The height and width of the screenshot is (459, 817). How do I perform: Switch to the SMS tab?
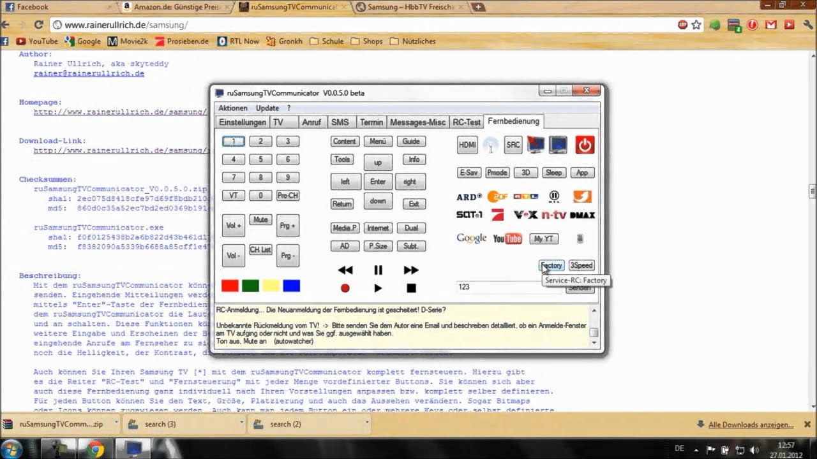click(x=340, y=122)
